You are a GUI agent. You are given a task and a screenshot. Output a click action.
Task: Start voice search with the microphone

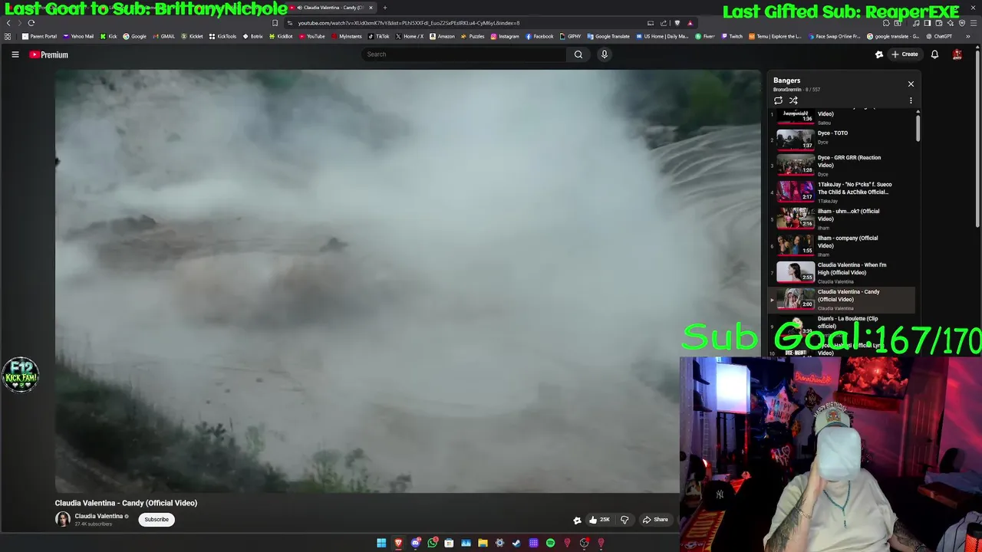coord(605,54)
